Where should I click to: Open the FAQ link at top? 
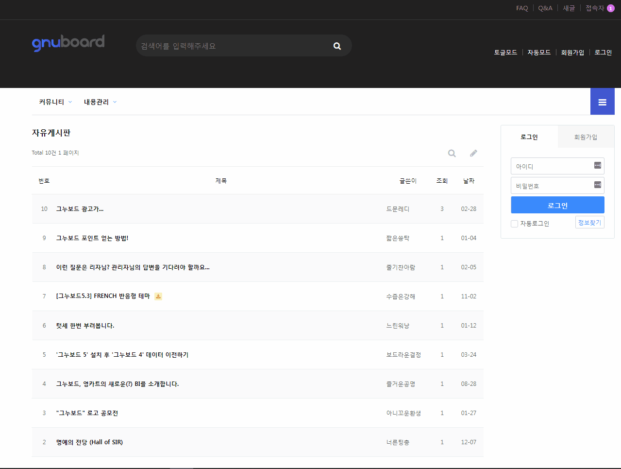pos(522,8)
